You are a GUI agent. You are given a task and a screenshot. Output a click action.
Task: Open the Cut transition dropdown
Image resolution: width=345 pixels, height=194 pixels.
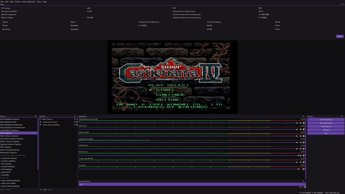tap(192, 184)
